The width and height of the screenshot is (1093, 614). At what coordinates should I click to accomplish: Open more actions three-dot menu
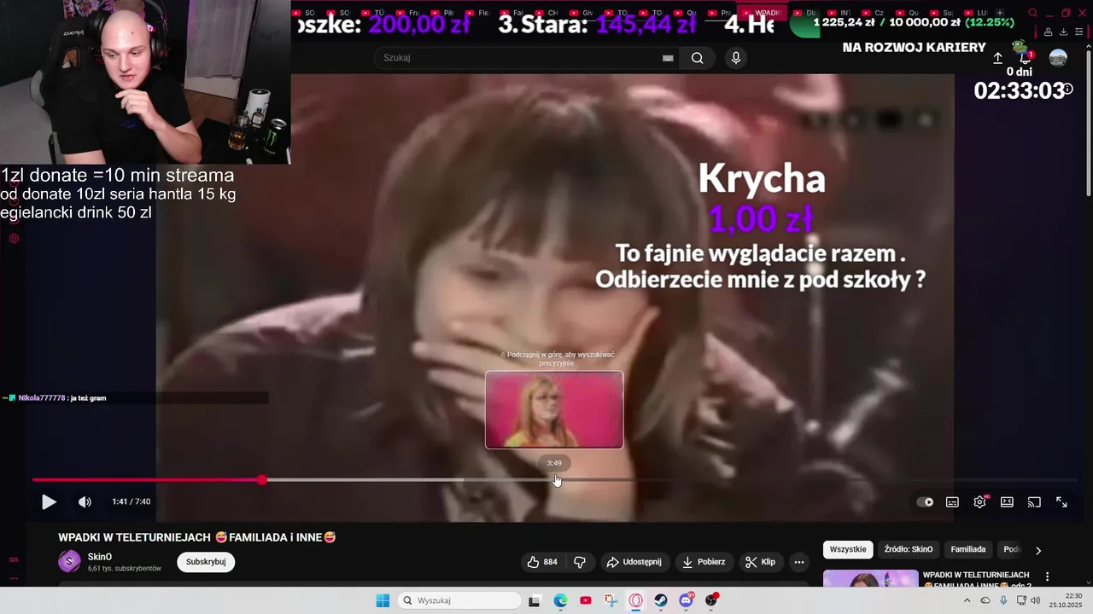[x=799, y=562]
